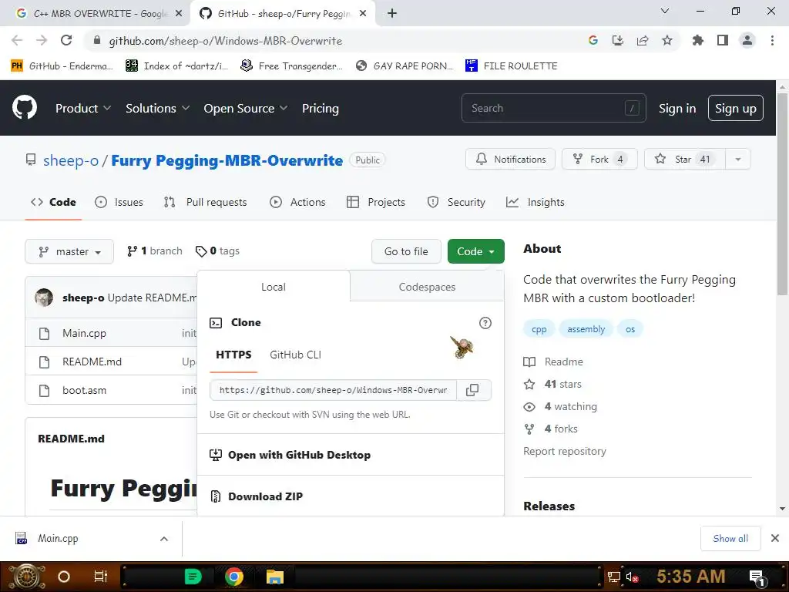This screenshot has width=789, height=592.
Task: Reload the page
Action: point(66,41)
